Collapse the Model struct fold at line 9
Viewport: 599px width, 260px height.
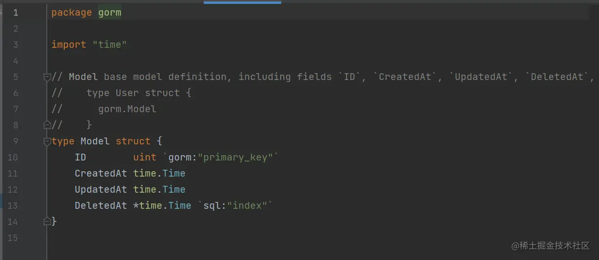click(47, 141)
